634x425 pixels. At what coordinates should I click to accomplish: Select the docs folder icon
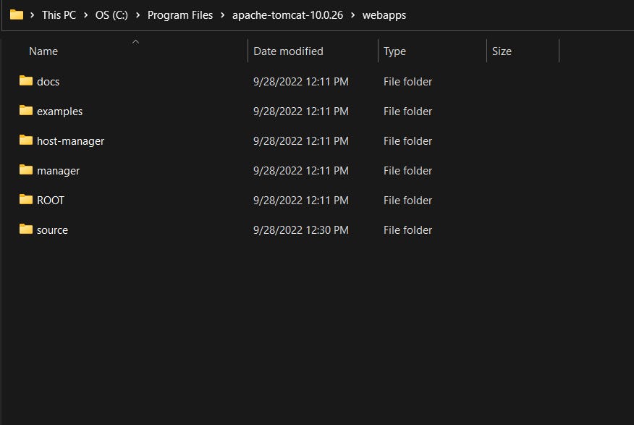(26, 81)
